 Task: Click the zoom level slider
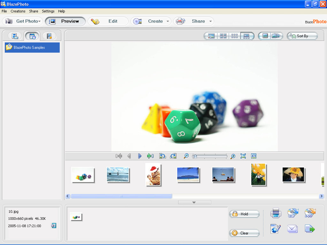210,156
